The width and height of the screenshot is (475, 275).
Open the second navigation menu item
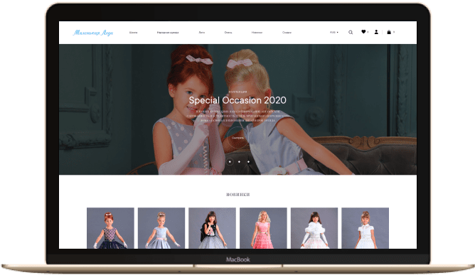point(168,33)
